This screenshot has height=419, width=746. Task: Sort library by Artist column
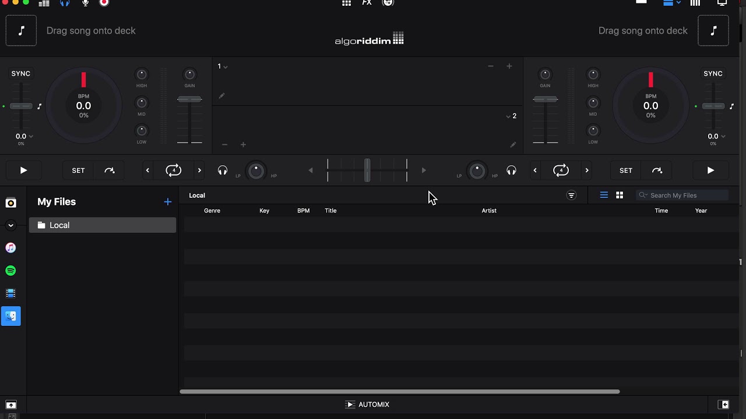(x=489, y=211)
